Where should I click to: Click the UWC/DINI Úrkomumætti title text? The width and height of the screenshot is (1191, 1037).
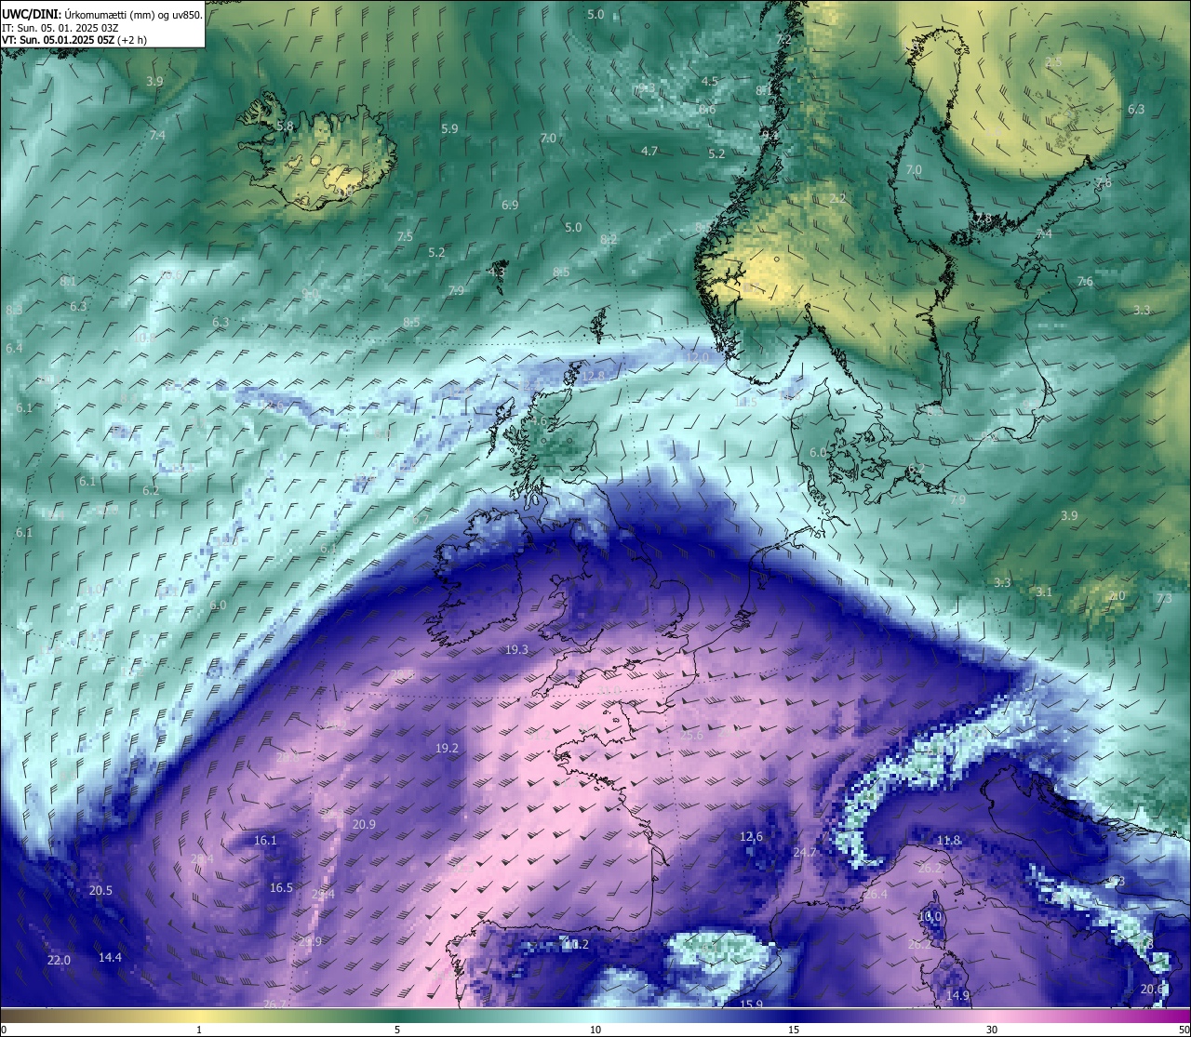click(101, 14)
